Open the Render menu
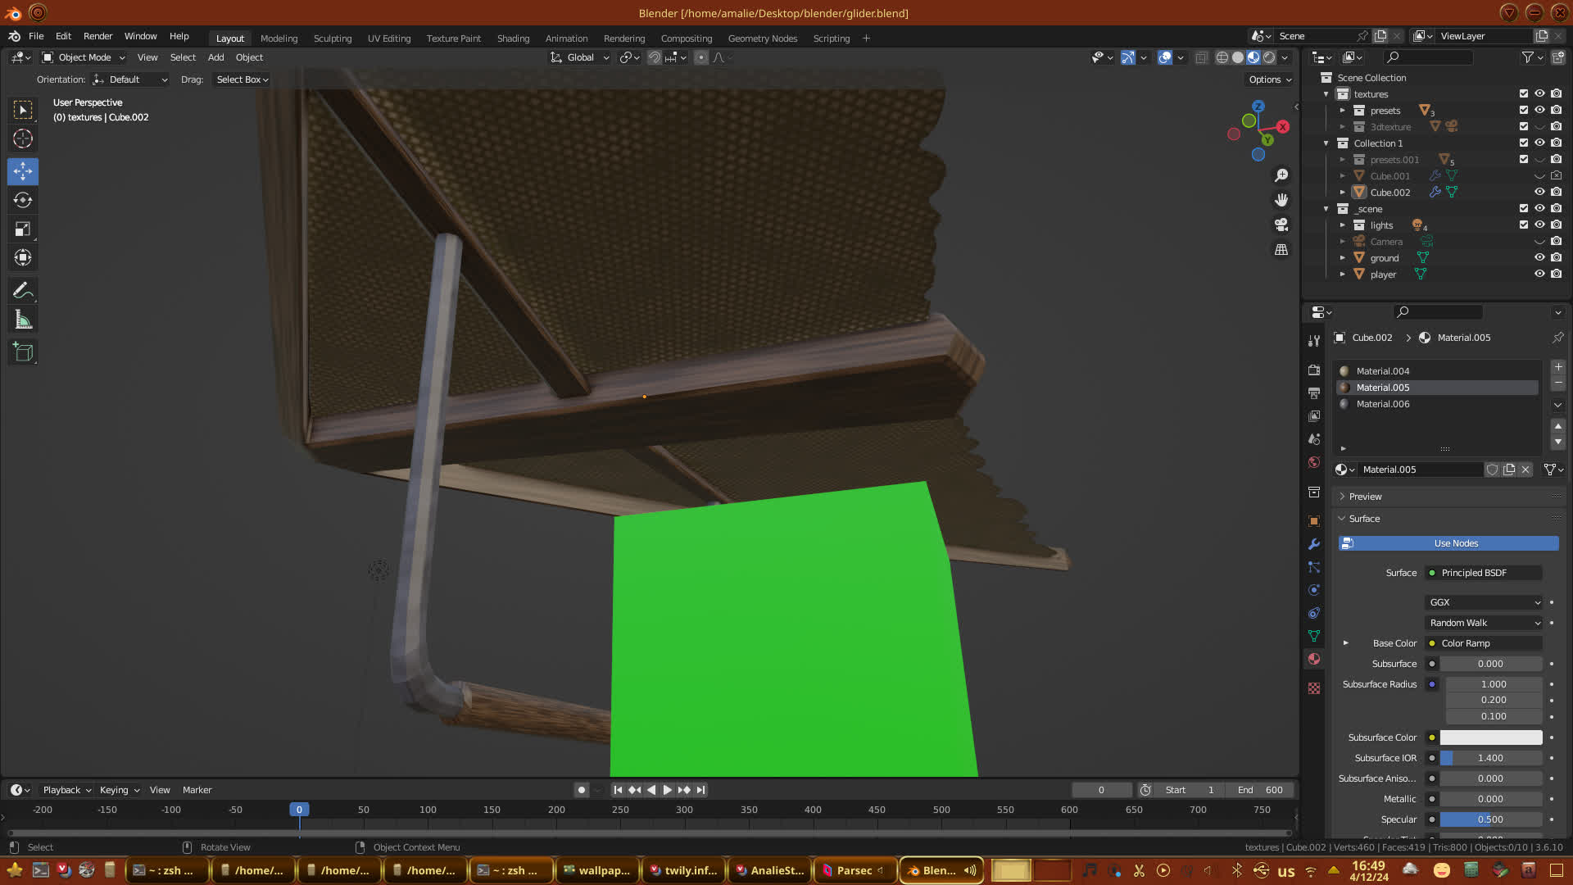1573x885 pixels. click(97, 36)
